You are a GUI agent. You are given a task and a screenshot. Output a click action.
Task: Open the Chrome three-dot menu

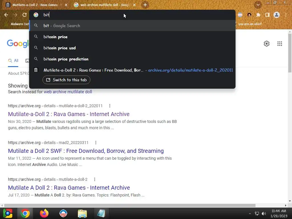286,15
